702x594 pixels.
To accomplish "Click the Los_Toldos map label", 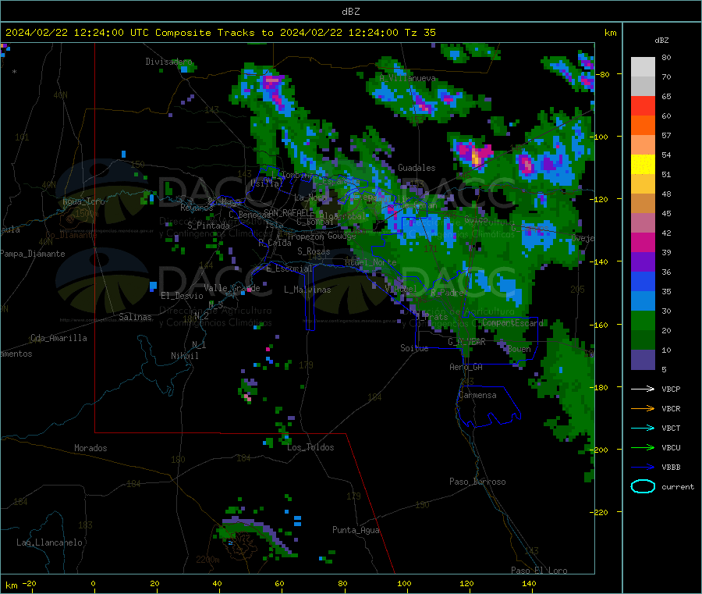I will click(x=310, y=447).
